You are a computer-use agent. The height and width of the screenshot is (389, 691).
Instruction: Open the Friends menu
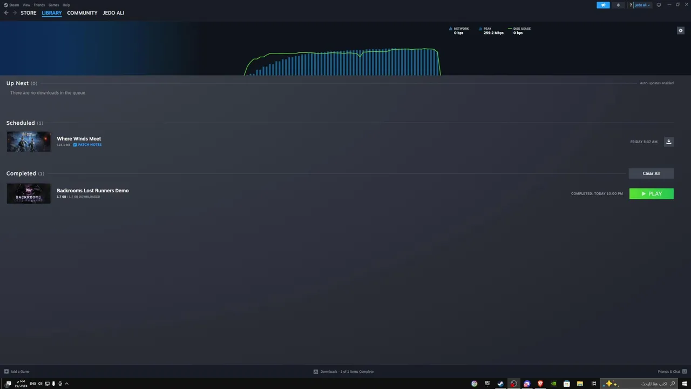click(x=39, y=5)
